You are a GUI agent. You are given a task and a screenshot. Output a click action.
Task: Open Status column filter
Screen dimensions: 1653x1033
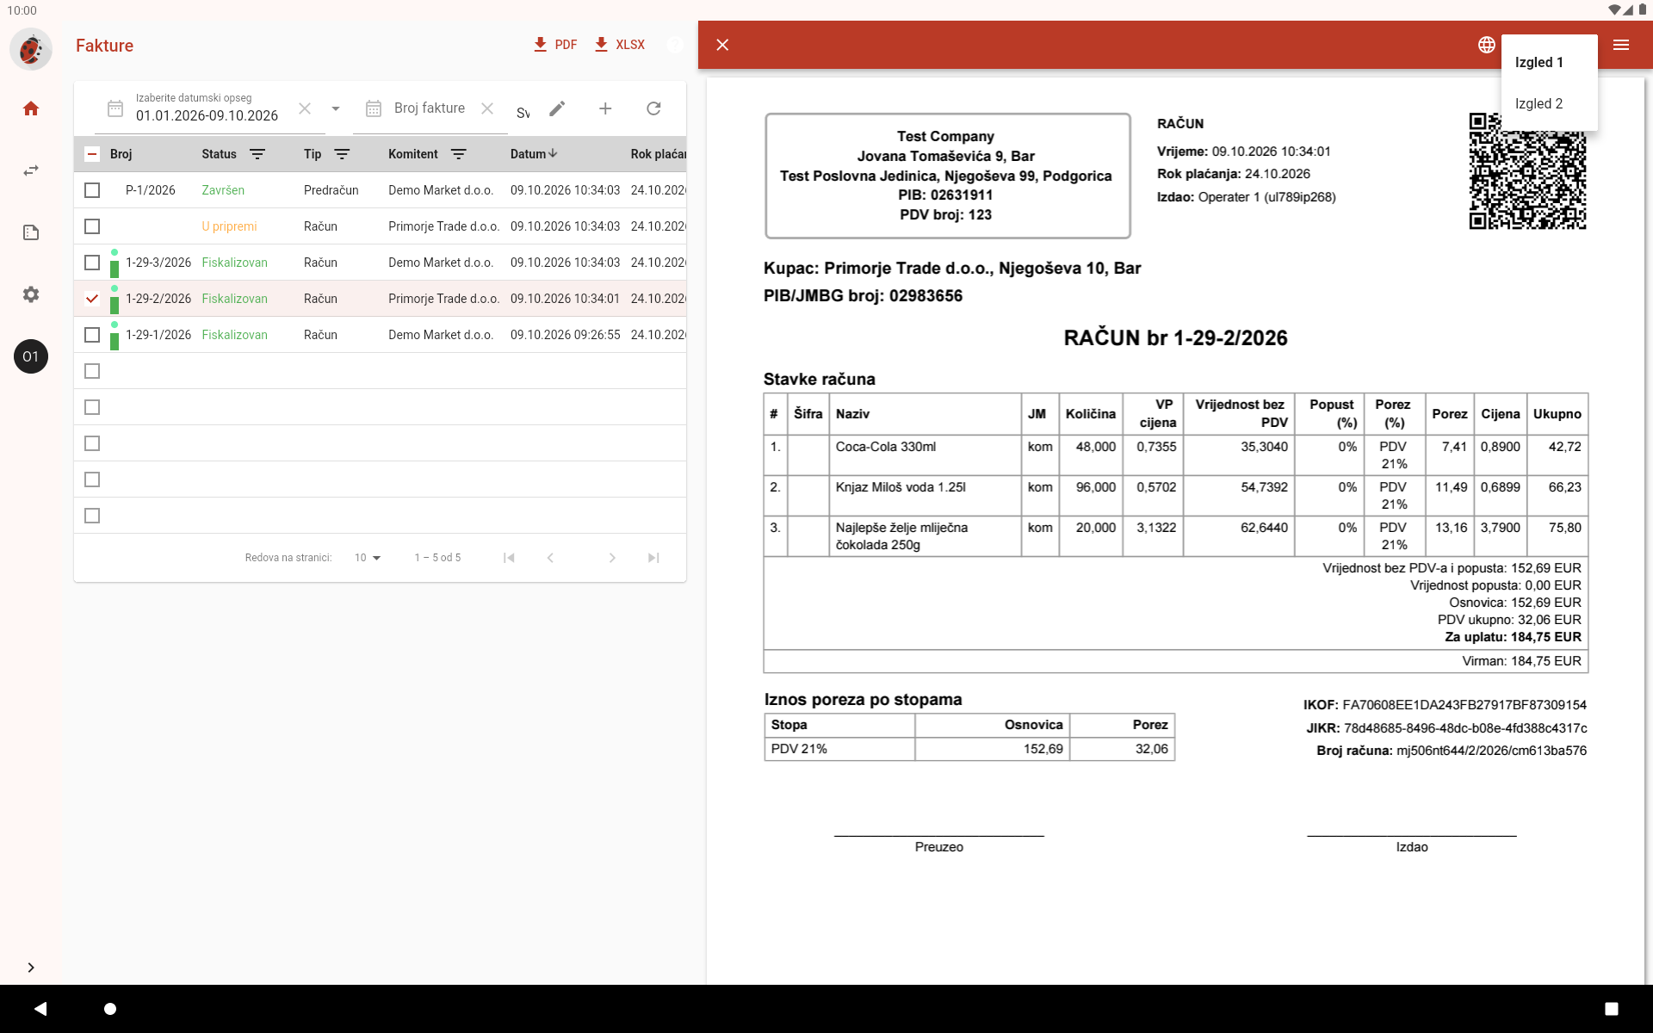257,154
